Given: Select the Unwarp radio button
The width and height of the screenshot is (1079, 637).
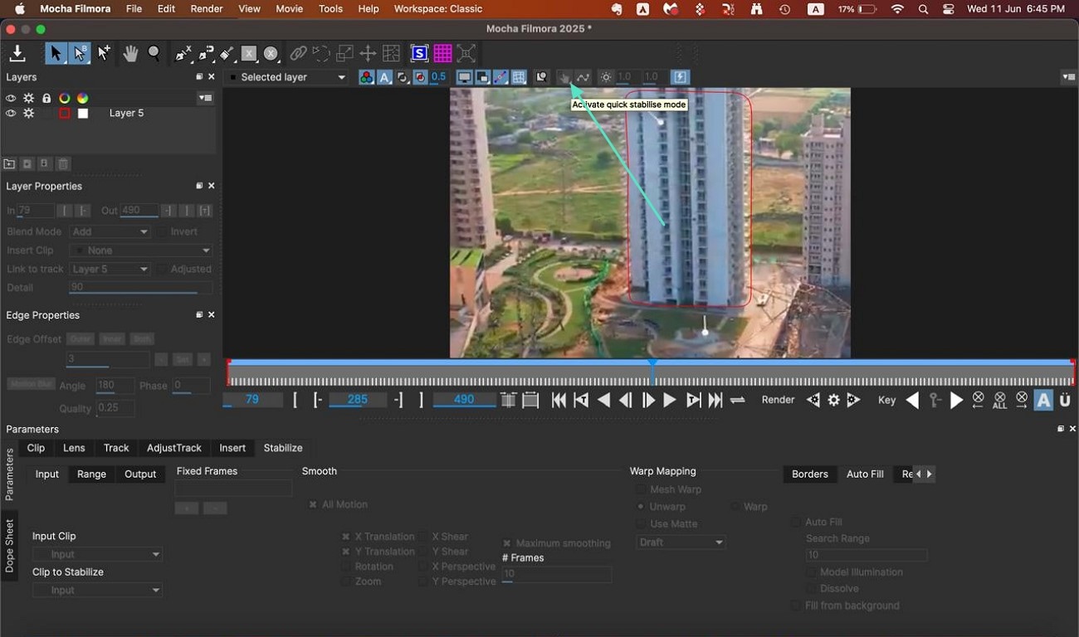Looking at the screenshot, I should coord(640,507).
